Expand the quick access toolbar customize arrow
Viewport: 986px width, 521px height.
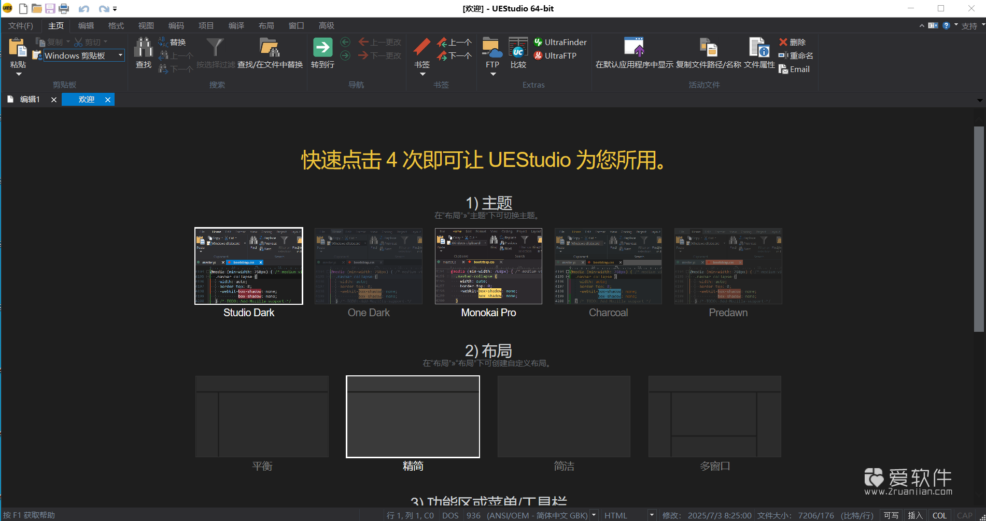115,9
